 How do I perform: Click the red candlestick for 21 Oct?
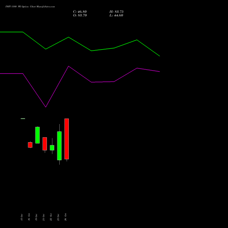45,144
